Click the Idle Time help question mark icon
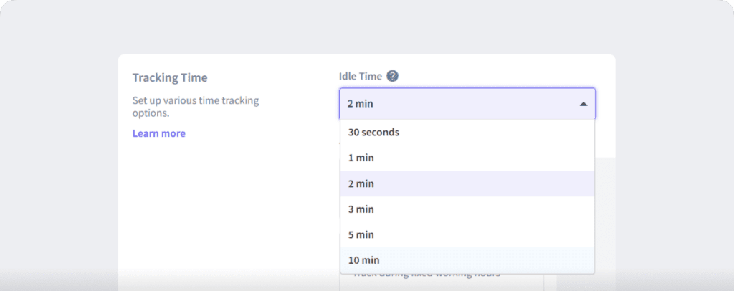The image size is (734, 291). click(392, 76)
